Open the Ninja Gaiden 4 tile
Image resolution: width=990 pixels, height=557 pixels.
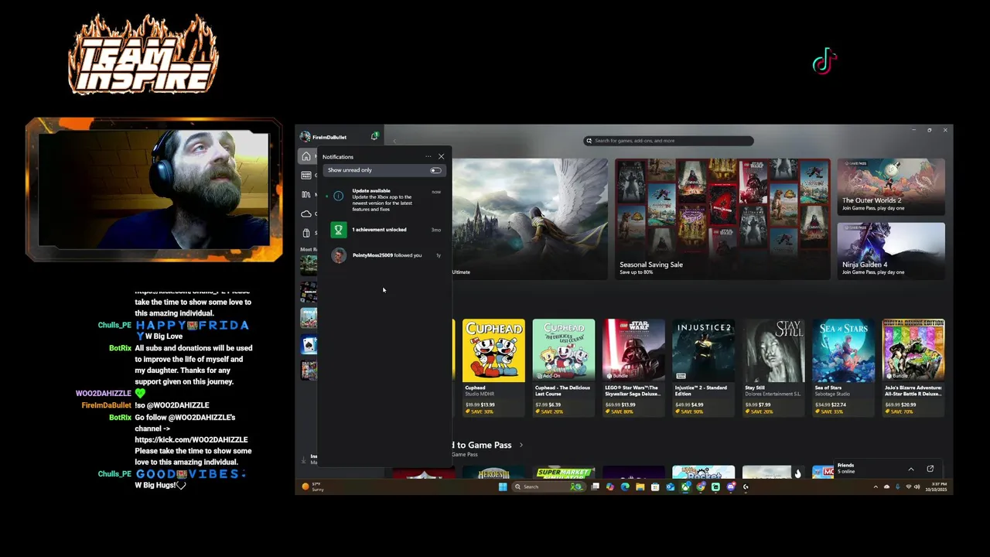click(x=891, y=251)
